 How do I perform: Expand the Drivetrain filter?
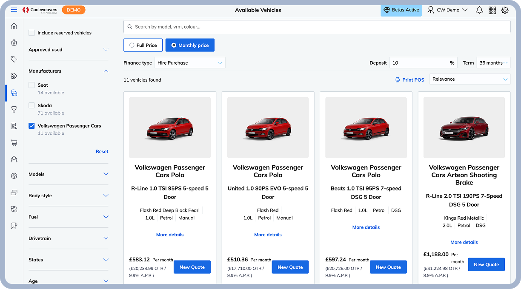[x=69, y=238]
